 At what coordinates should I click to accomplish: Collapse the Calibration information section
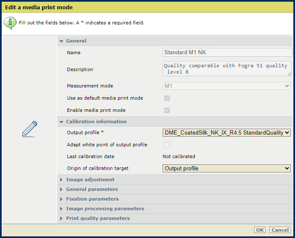coord(62,122)
